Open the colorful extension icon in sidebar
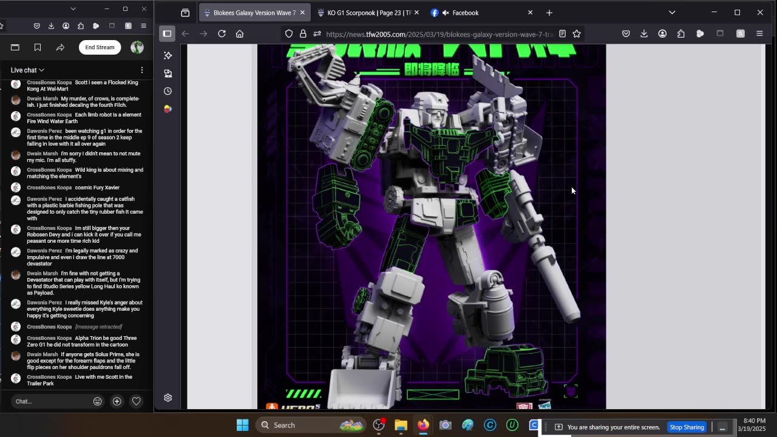This screenshot has height=437, width=777. click(168, 109)
